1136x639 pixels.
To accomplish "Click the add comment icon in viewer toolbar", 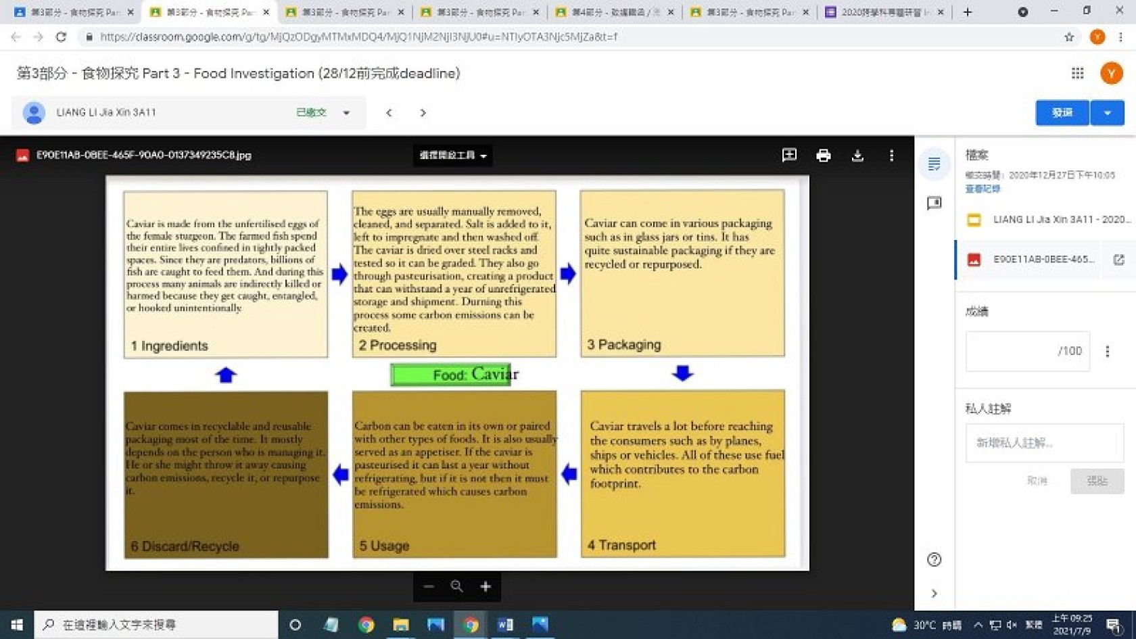I will click(788, 156).
